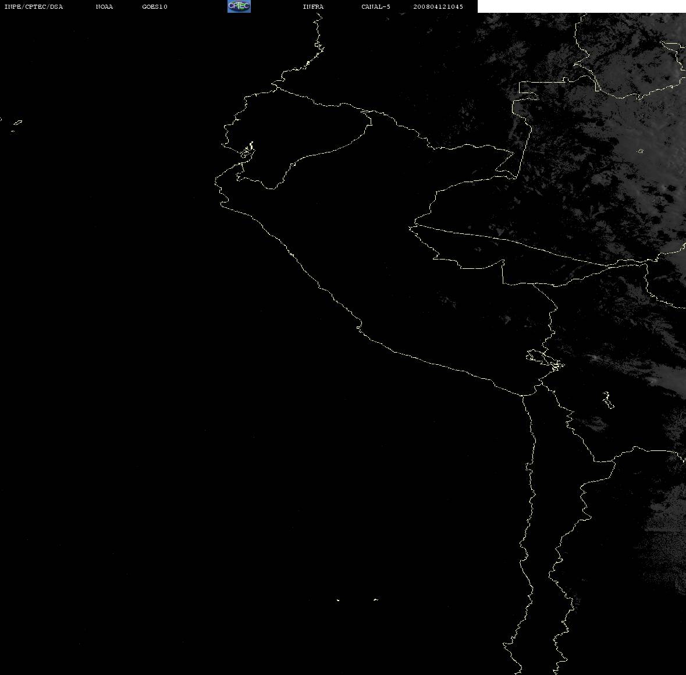
Task: Click the INPE/CPTEC/DSA header text
Action: point(33,6)
